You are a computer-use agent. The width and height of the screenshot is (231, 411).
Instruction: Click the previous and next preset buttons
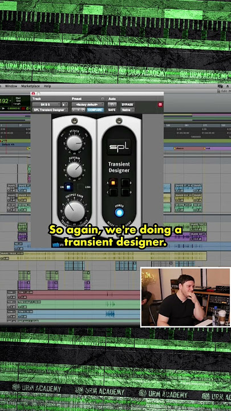79,110
